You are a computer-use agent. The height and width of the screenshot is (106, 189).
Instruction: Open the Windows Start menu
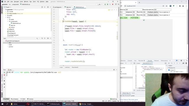click(x=2, y=104)
